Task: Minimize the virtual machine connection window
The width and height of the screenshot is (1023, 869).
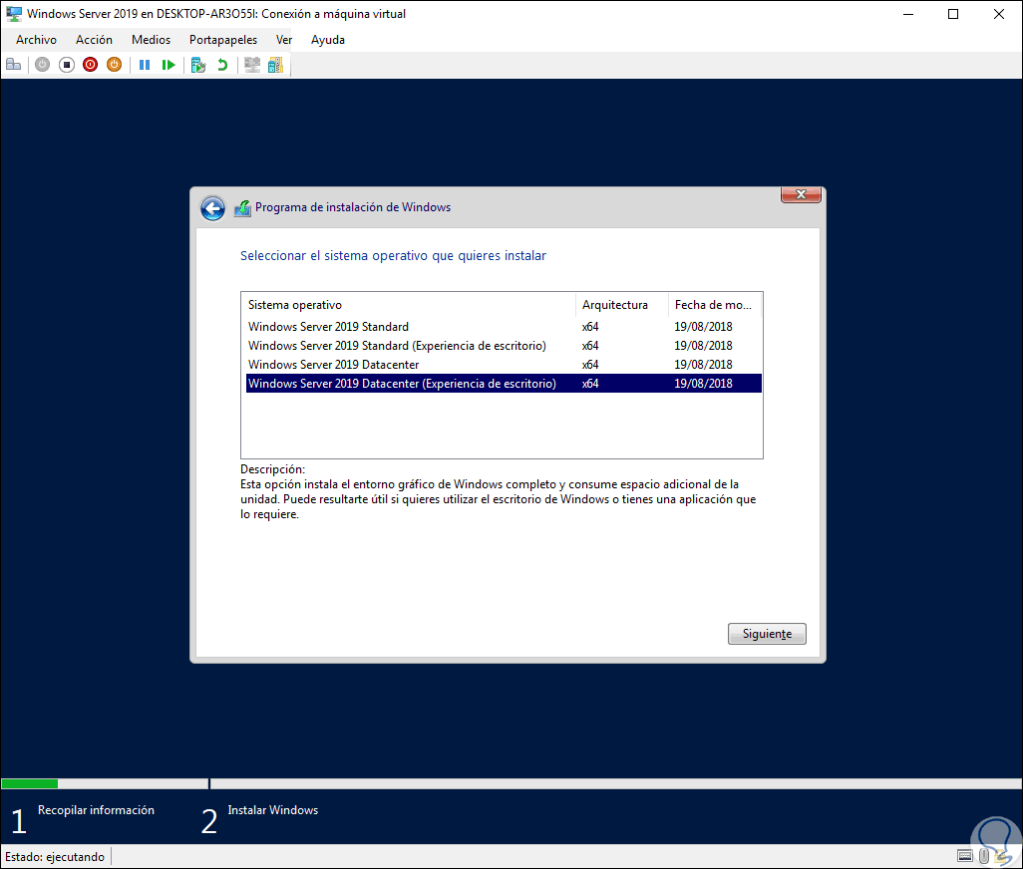Action: [908, 14]
